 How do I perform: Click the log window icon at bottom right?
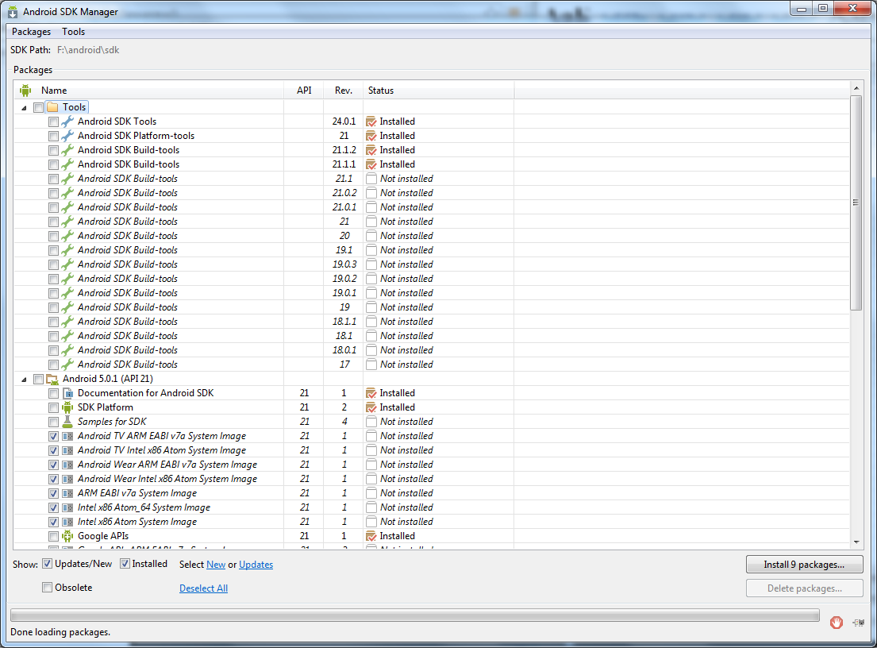[x=858, y=623]
